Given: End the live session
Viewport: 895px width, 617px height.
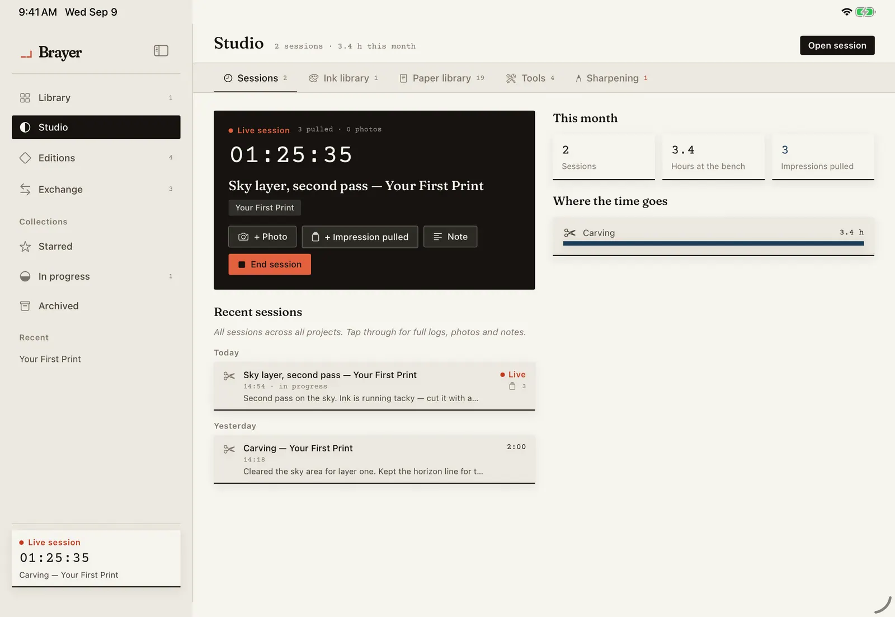Looking at the screenshot, I should click(x=270, y=265).
